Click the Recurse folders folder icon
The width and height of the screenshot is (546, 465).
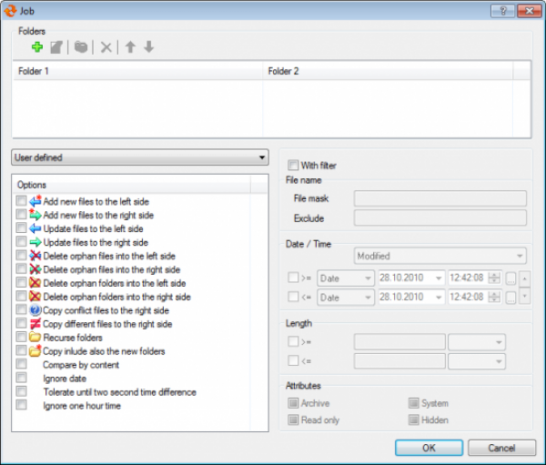pyautogui.click(x=35, y=337)
